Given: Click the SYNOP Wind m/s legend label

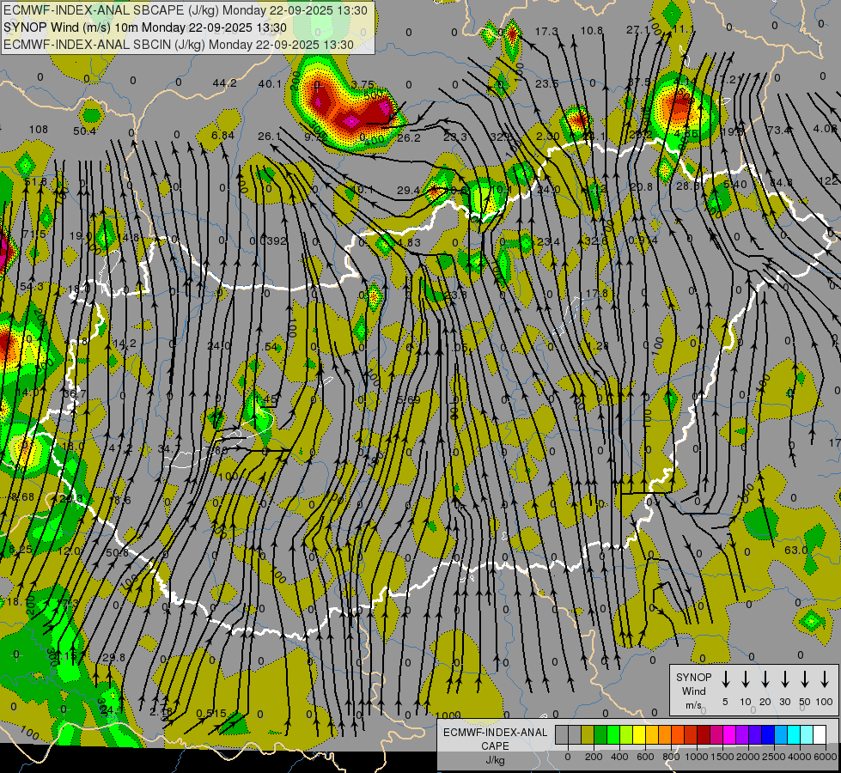Looking at the screenshot, I should 693,691.
